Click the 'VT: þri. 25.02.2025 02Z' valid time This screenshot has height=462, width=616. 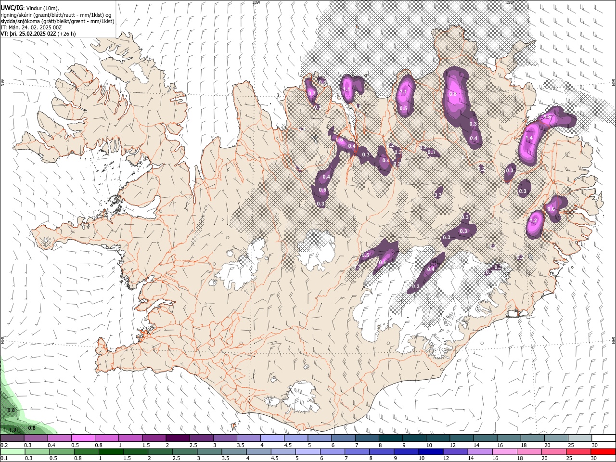click(28, 34)
